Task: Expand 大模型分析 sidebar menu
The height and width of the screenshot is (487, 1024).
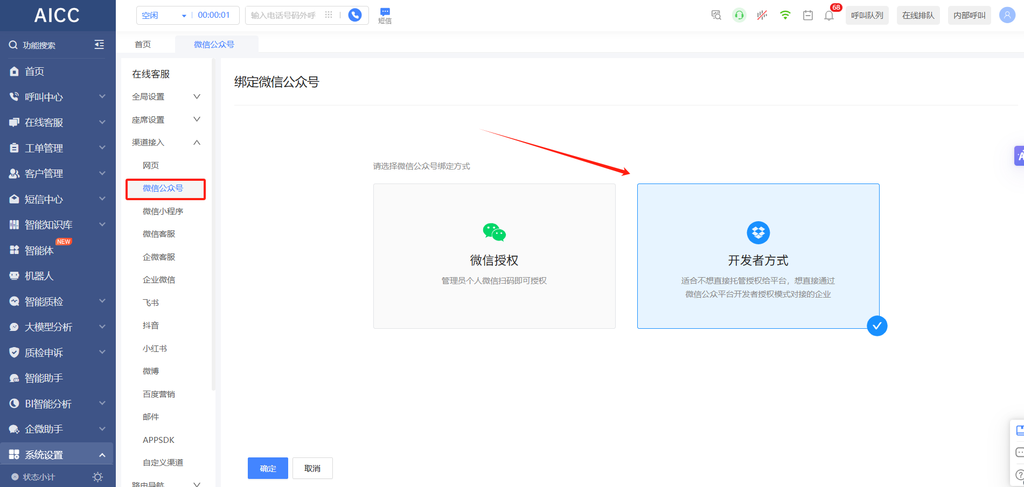Action: (58, 327)
